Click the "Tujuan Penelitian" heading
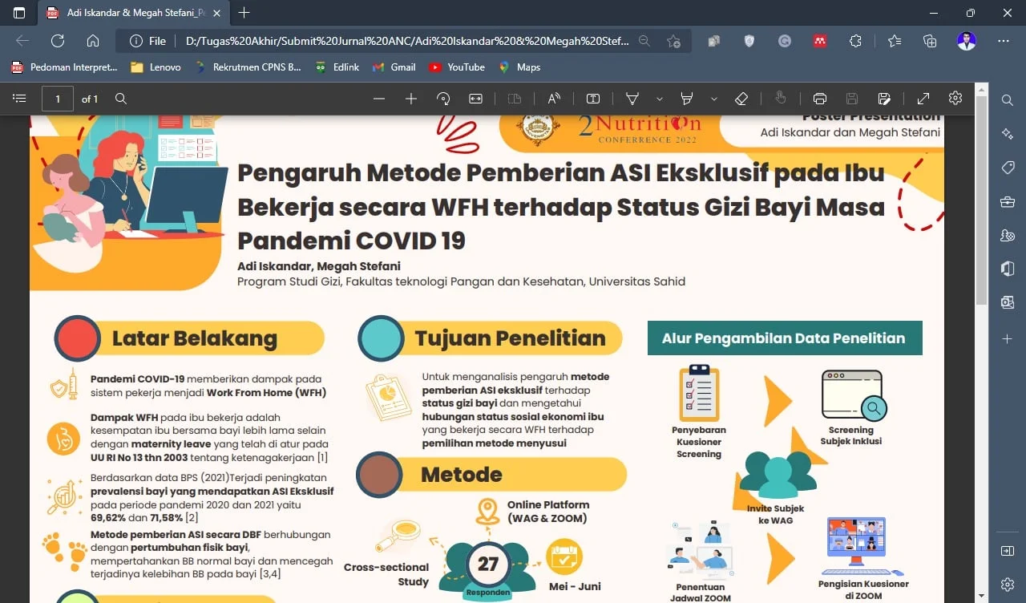1026x603 pixels. click(511, 338)
